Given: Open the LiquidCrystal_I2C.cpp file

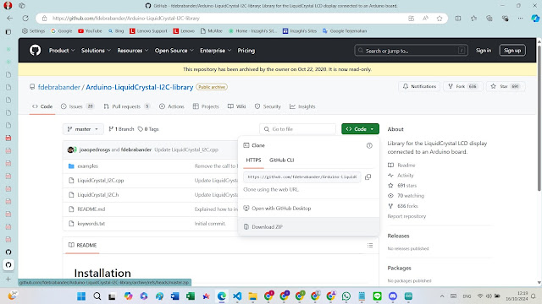Looking at the screenshot, I should tap(101, 180).
